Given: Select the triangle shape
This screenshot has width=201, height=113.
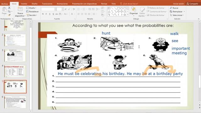Looking at the screenshot, I should coord(109,12).
